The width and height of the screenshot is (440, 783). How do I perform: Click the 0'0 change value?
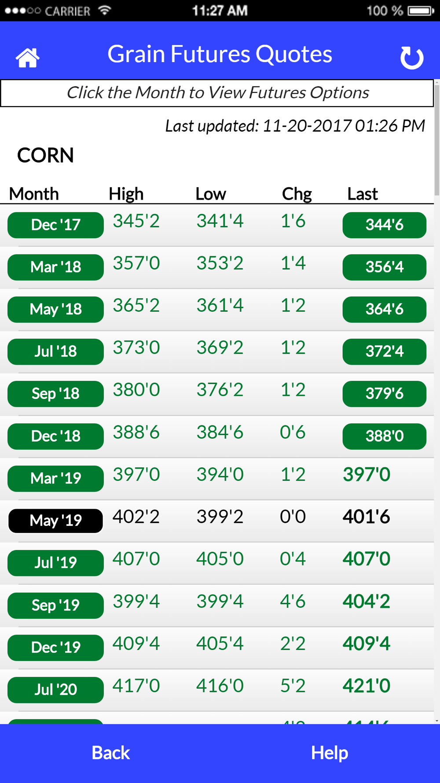coord(293,517)
